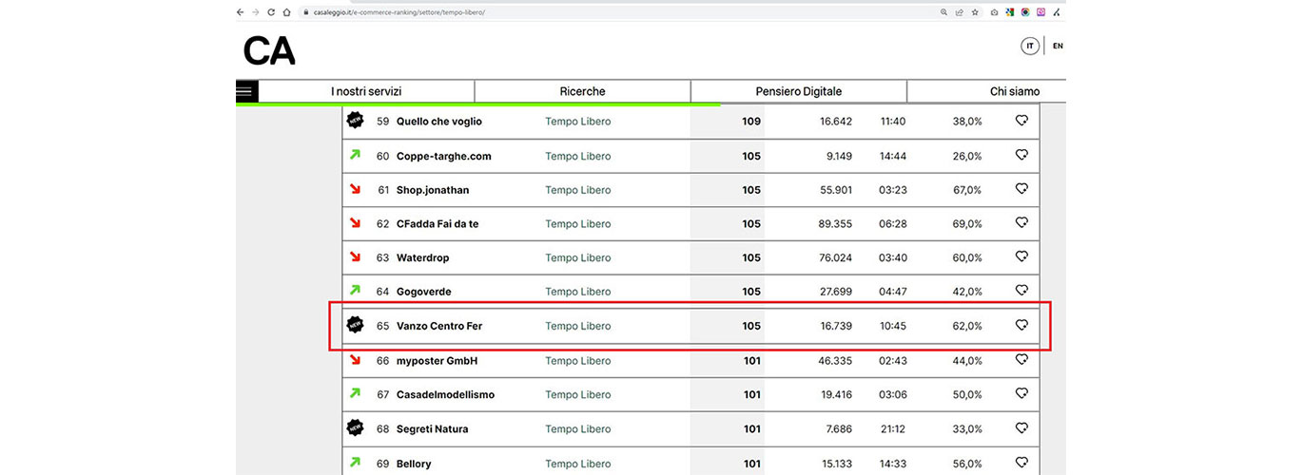Viewport: 1303px width, 475px height.
Task: Click the browser back arrow
Action: pyautogui.click(x=240, y=12)
